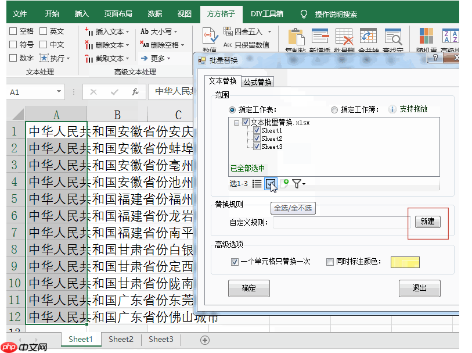
Task: Click the formula bar fx insert function icon
Action: pyautogui.click(x=135, y=92)
